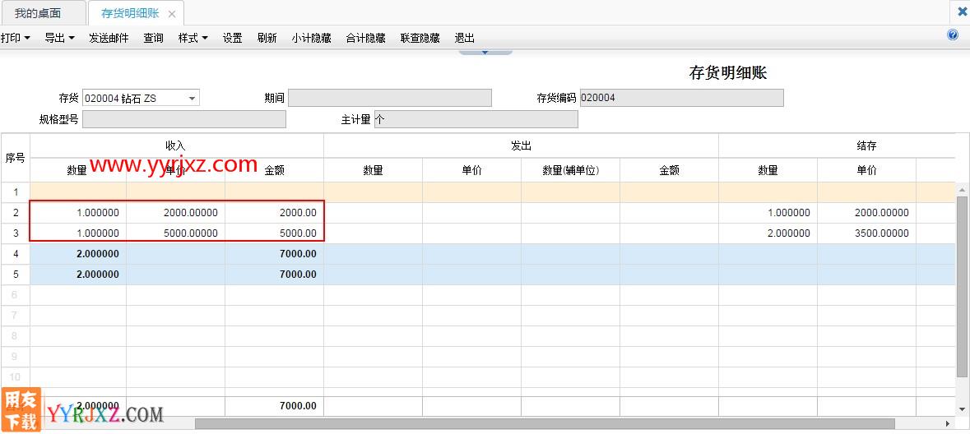
Task: Click the vertical scrollbar down arrow
Action: point(962,409)
